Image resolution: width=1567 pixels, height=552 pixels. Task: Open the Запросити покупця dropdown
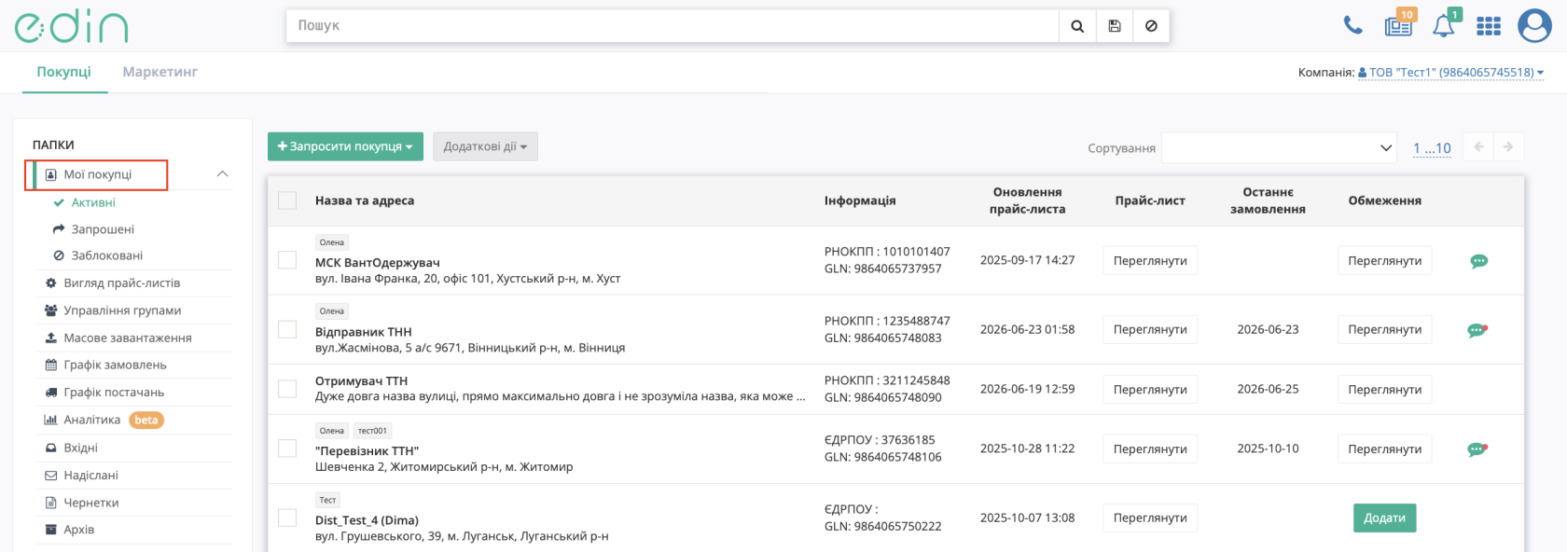tap(345, 146)
